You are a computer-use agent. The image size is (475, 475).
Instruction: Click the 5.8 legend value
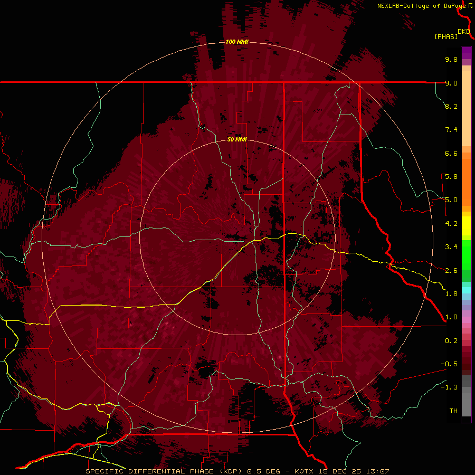[x=451, y=177]
